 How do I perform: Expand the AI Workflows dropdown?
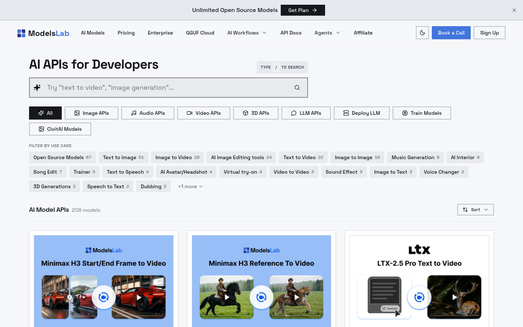(247, 33)
